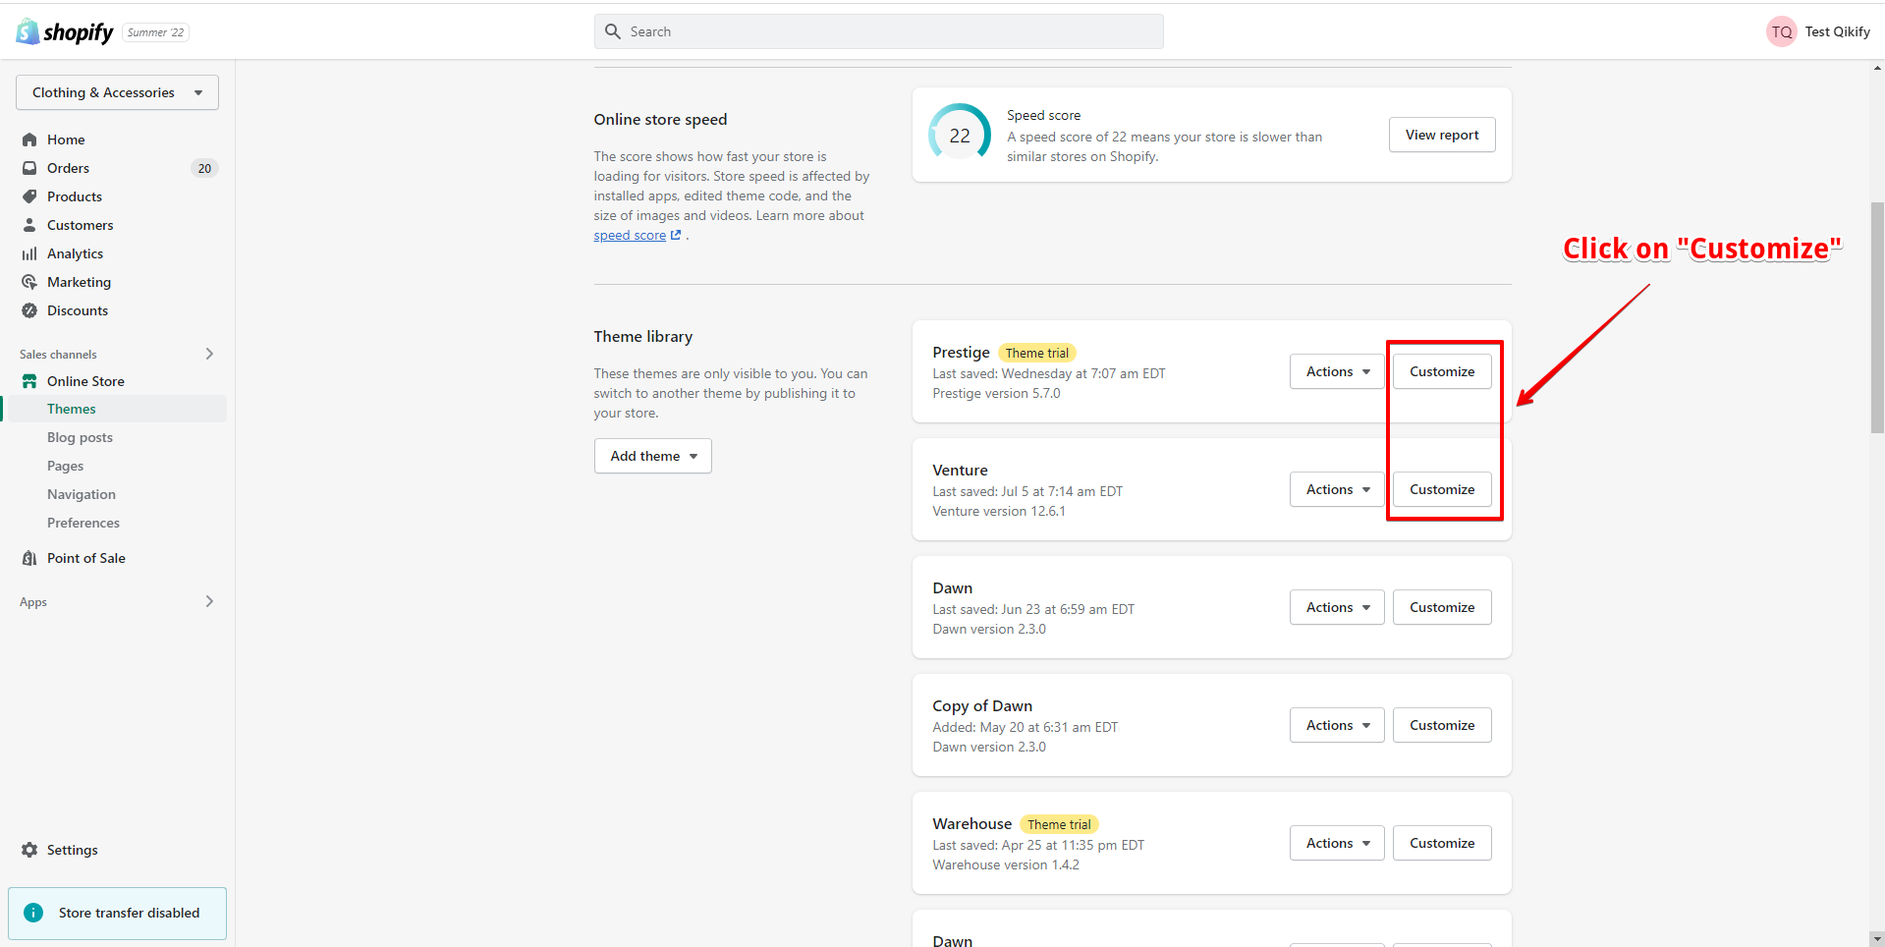Open Actions dropdown for Copy of Dawn
Image resolution: width=1885 pixels, height=947 pixels.
click(x=1337, y=725)
